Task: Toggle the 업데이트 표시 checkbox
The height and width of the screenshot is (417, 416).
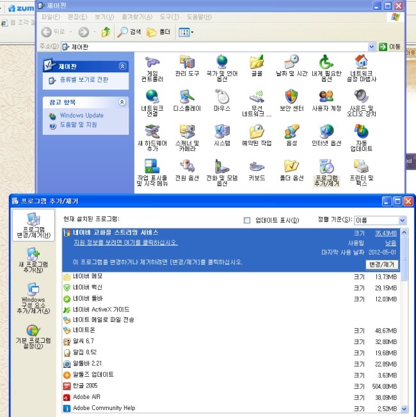Action: pos(247,221)
